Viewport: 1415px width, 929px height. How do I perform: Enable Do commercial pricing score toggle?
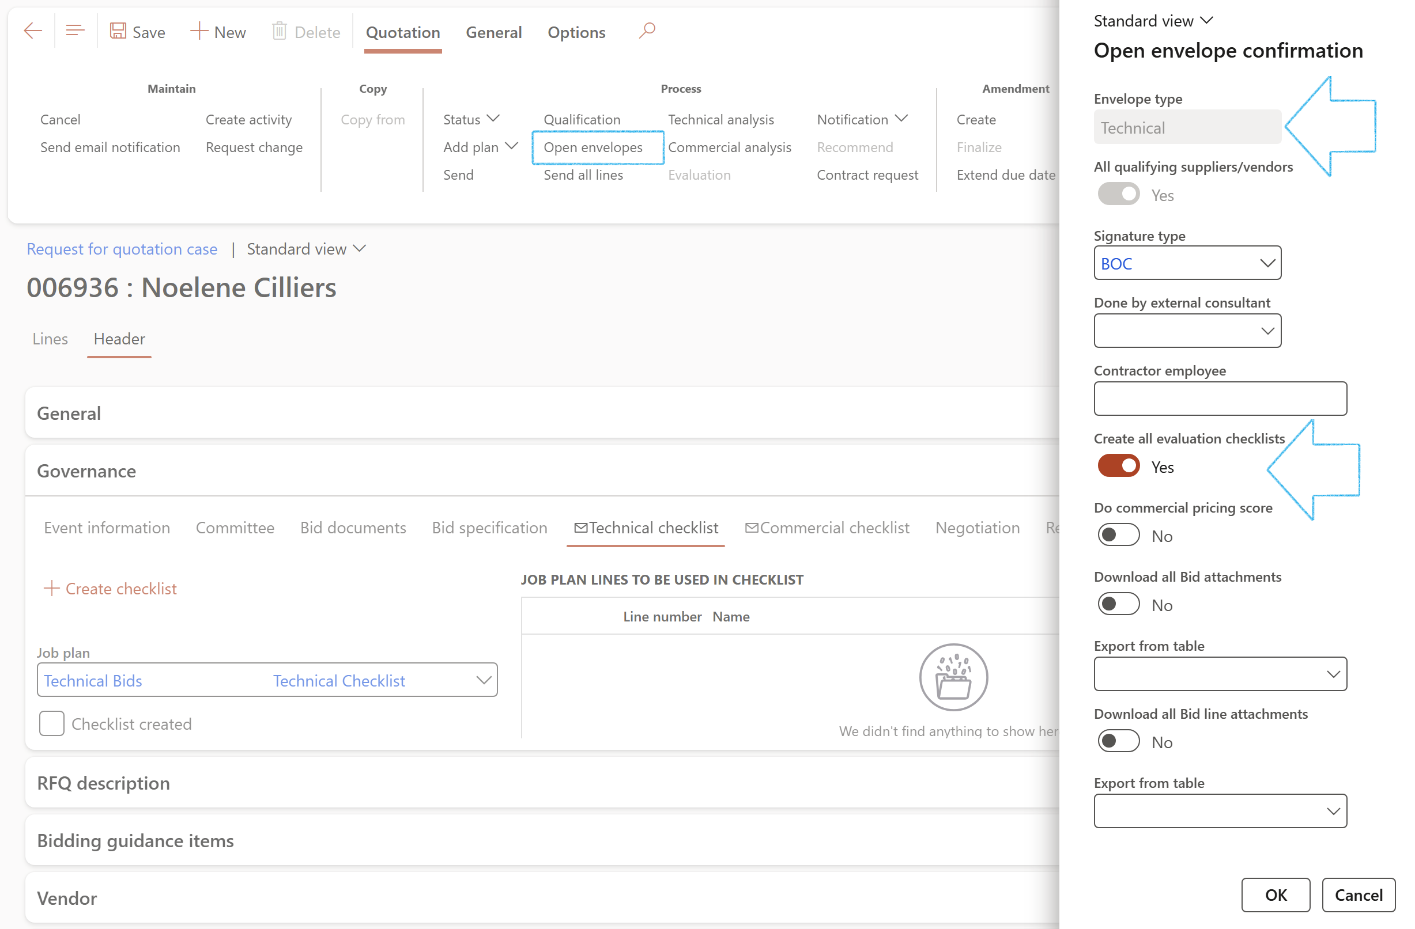(1118, 536)
